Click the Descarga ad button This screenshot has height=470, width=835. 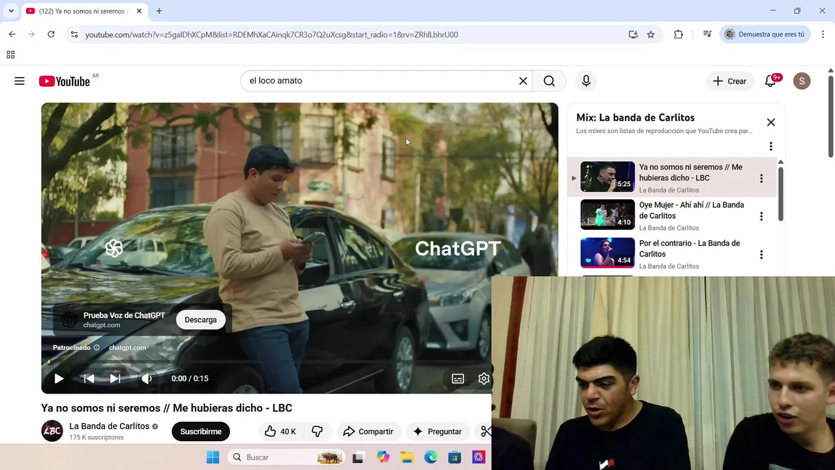click(x=200, y=320)
